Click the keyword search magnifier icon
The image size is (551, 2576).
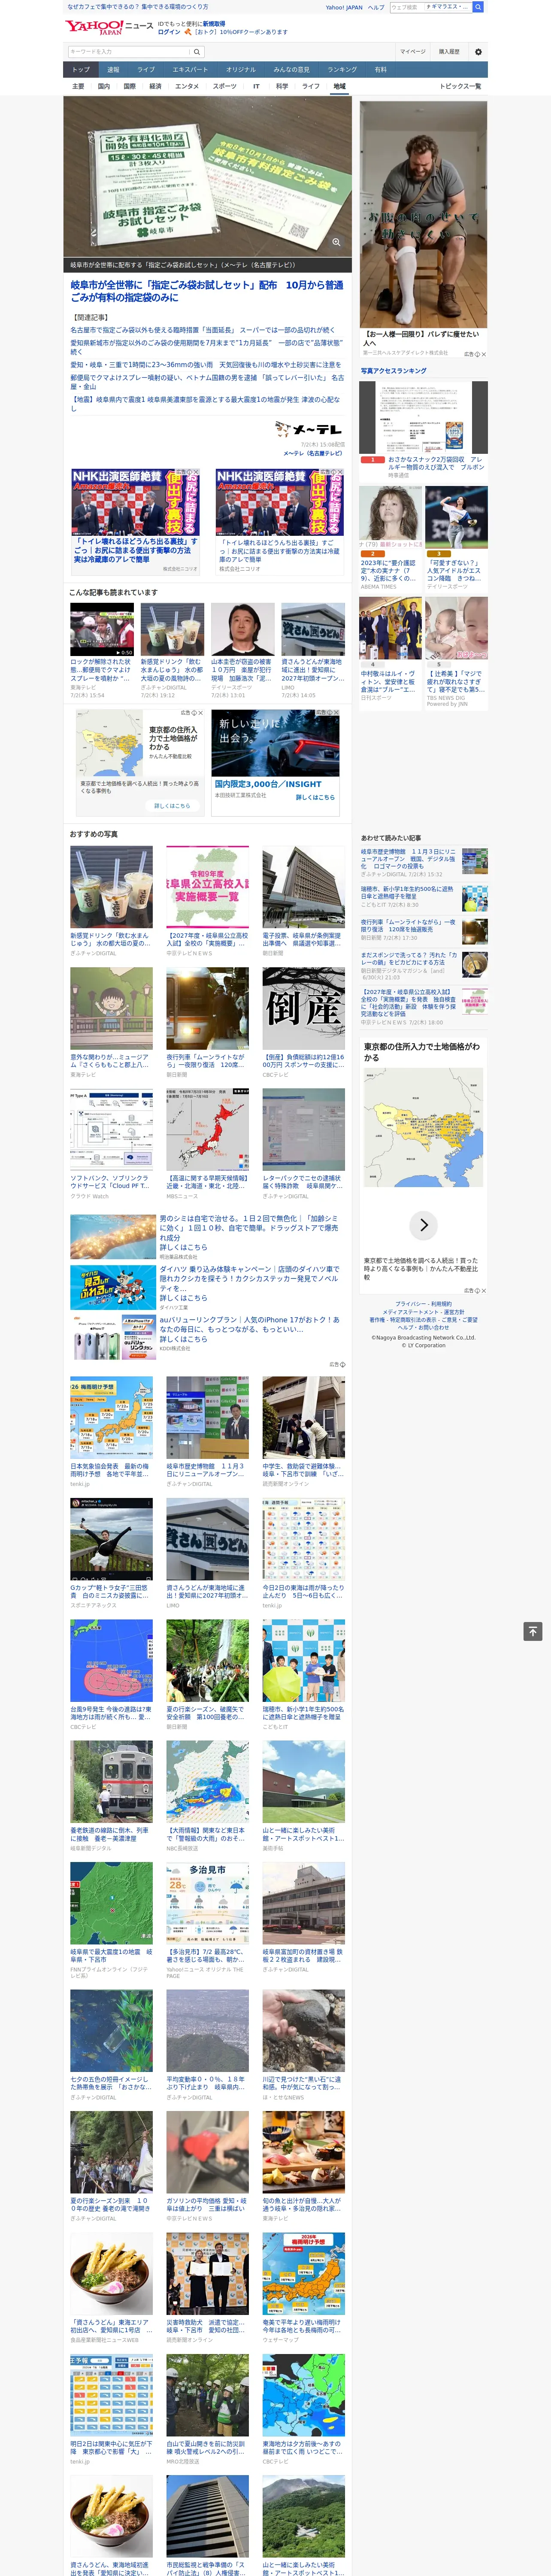click(x=197, y=52)
